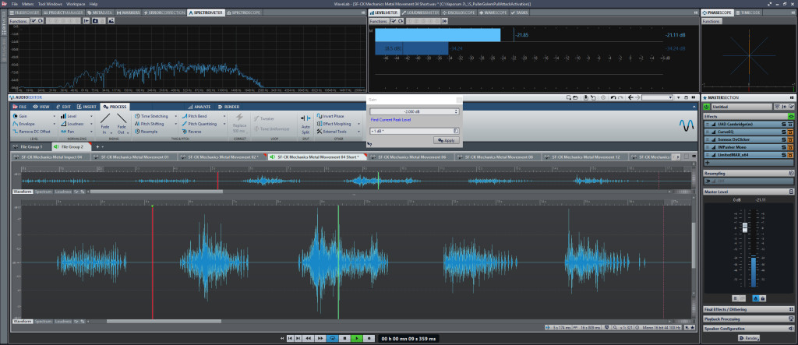The width and height of the screenshot is (798, 345).
Task: Bypass the UAD Cambridge effect
Action: click(x=791, y=124)
